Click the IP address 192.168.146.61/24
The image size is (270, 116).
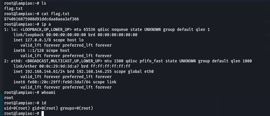[45, 71]
